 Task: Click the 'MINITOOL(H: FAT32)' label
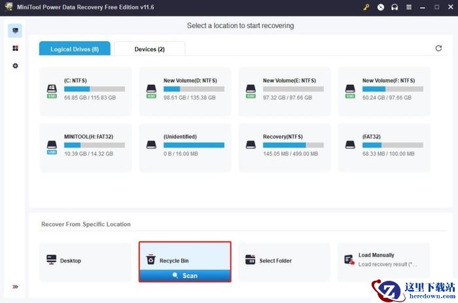pos(89,136)
